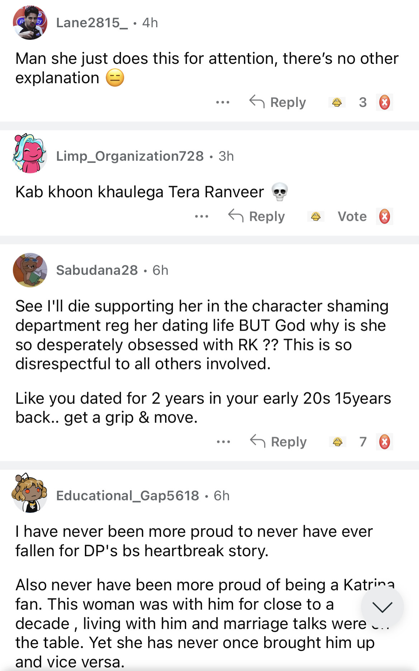Visit the Lane2815_ username link
The image size is (419, 671).
(x=92, y=23)
